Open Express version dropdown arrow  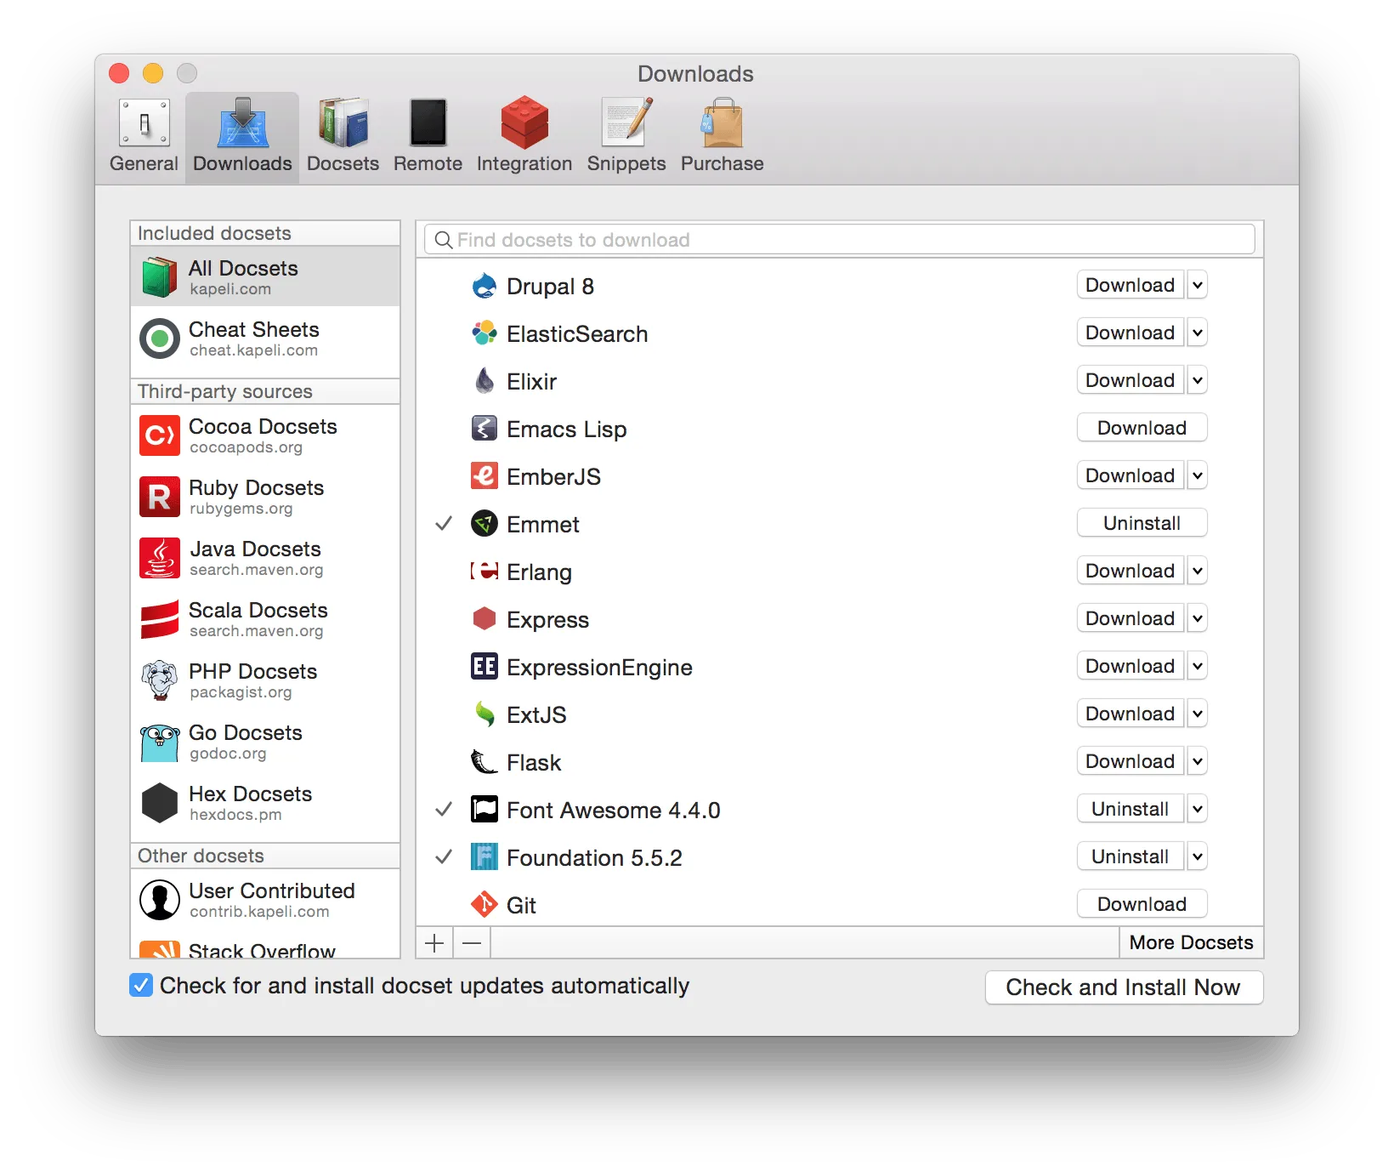(1197, 618)
